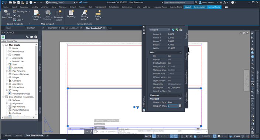Screen dimensions: 260x140
Task: Click the keyword search field
Action: click(x=179, y=3)
